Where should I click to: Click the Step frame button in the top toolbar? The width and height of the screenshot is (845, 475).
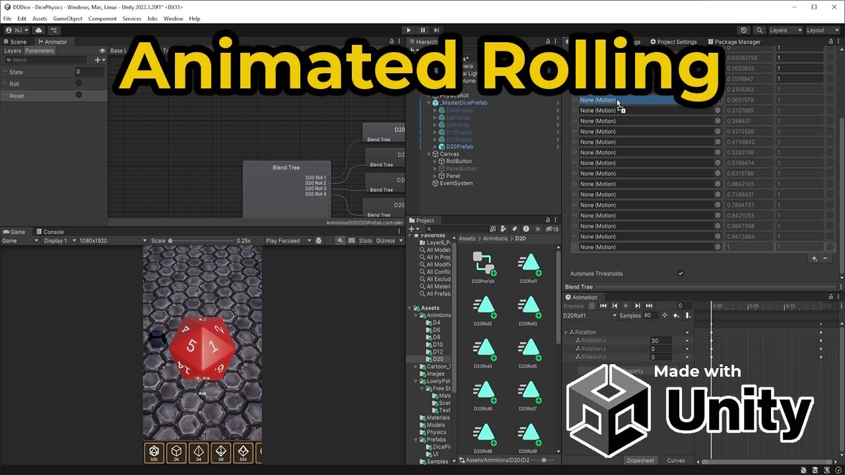tap(437, 30)
